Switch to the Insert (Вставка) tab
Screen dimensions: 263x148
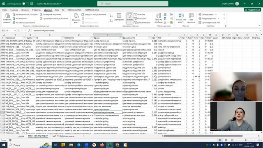(x=25, y=10)
